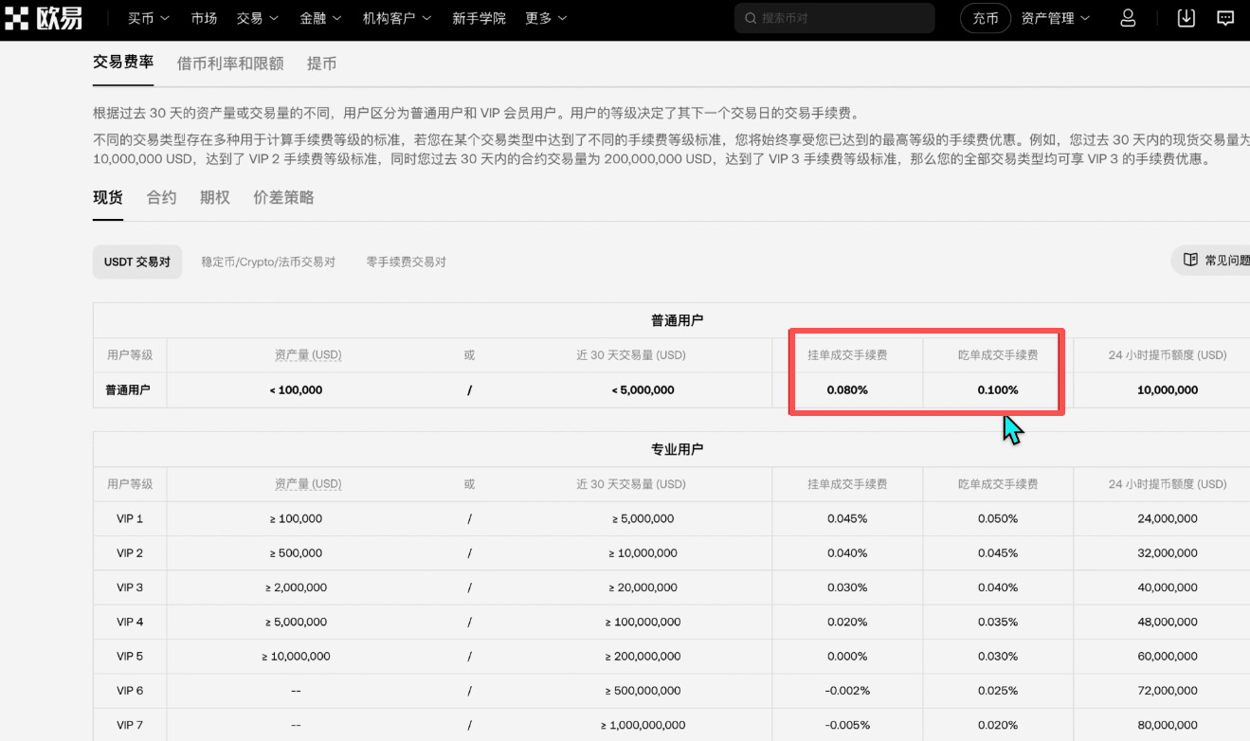This screenshot has height=741, width=1250.
Task: Switch to 稳定币/Crypto/法币交易对
Action: 268,262
